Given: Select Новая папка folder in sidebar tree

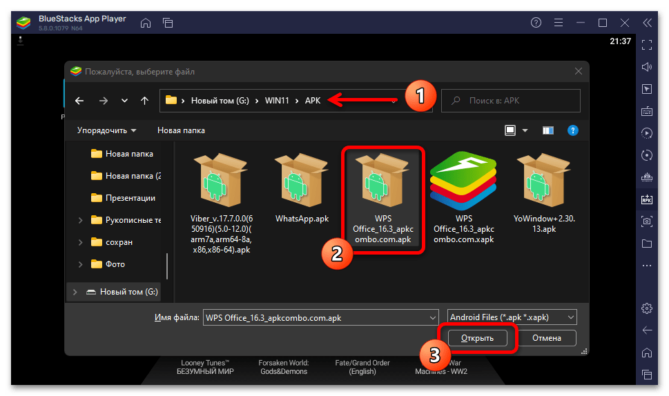Looking at the screenshot, I should (x=122, y=154).
